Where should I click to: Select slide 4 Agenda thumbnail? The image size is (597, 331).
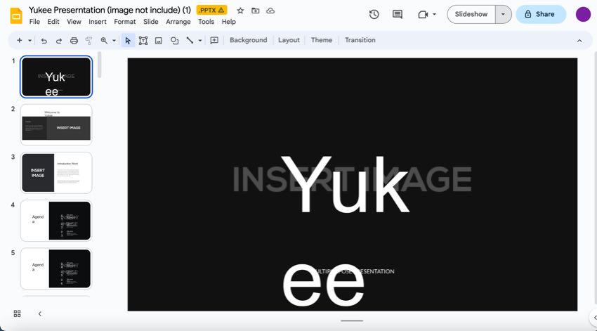pos(56,221)
